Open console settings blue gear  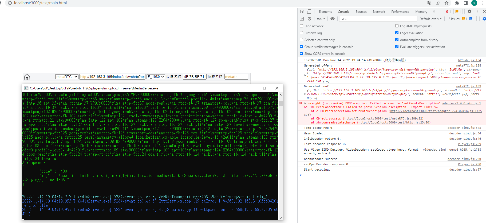click(x=484, y=19)
